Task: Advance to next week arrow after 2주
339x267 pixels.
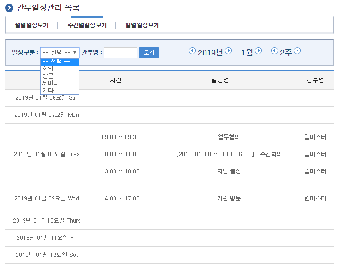Action: tap(297, 51)
